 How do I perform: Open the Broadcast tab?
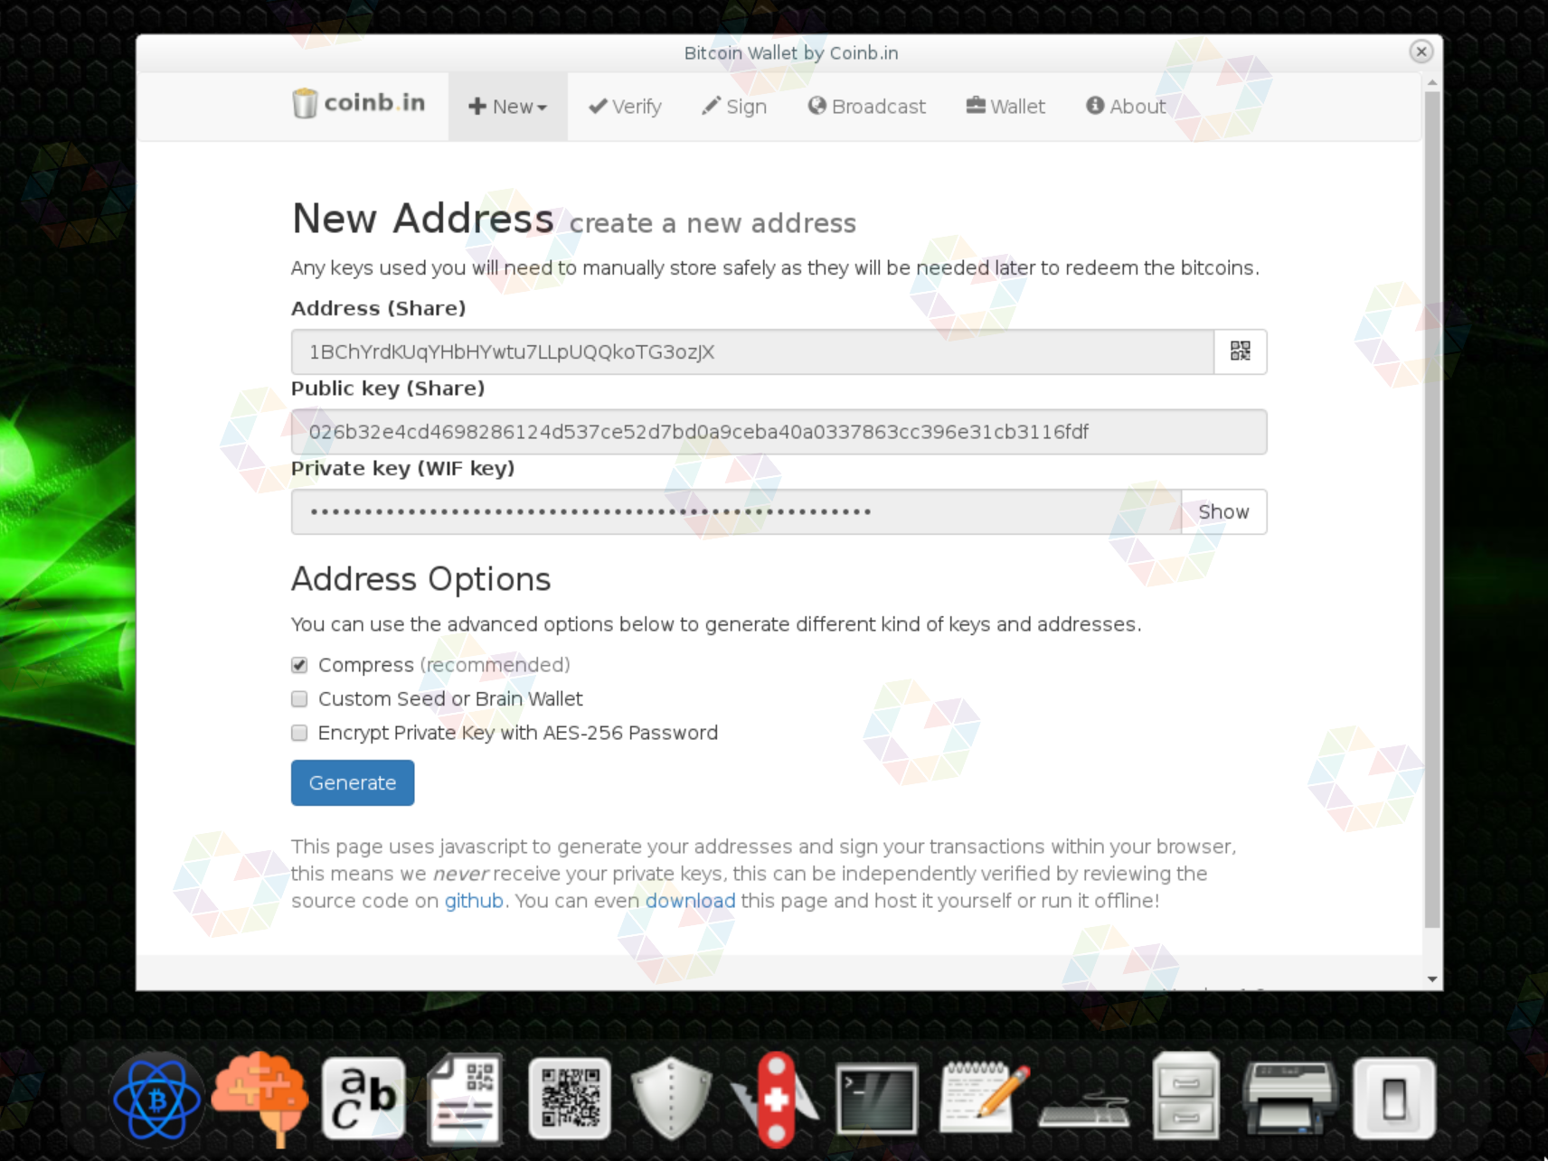[866, 107]
